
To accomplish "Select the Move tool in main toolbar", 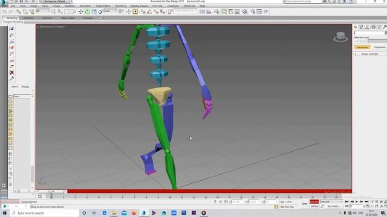I will (x=80, y=11).
